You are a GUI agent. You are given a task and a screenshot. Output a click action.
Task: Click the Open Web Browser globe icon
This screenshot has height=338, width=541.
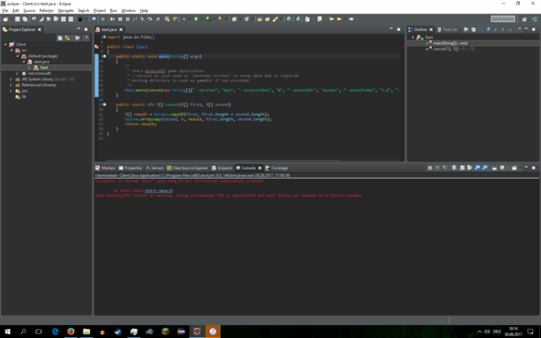[289, 19]
